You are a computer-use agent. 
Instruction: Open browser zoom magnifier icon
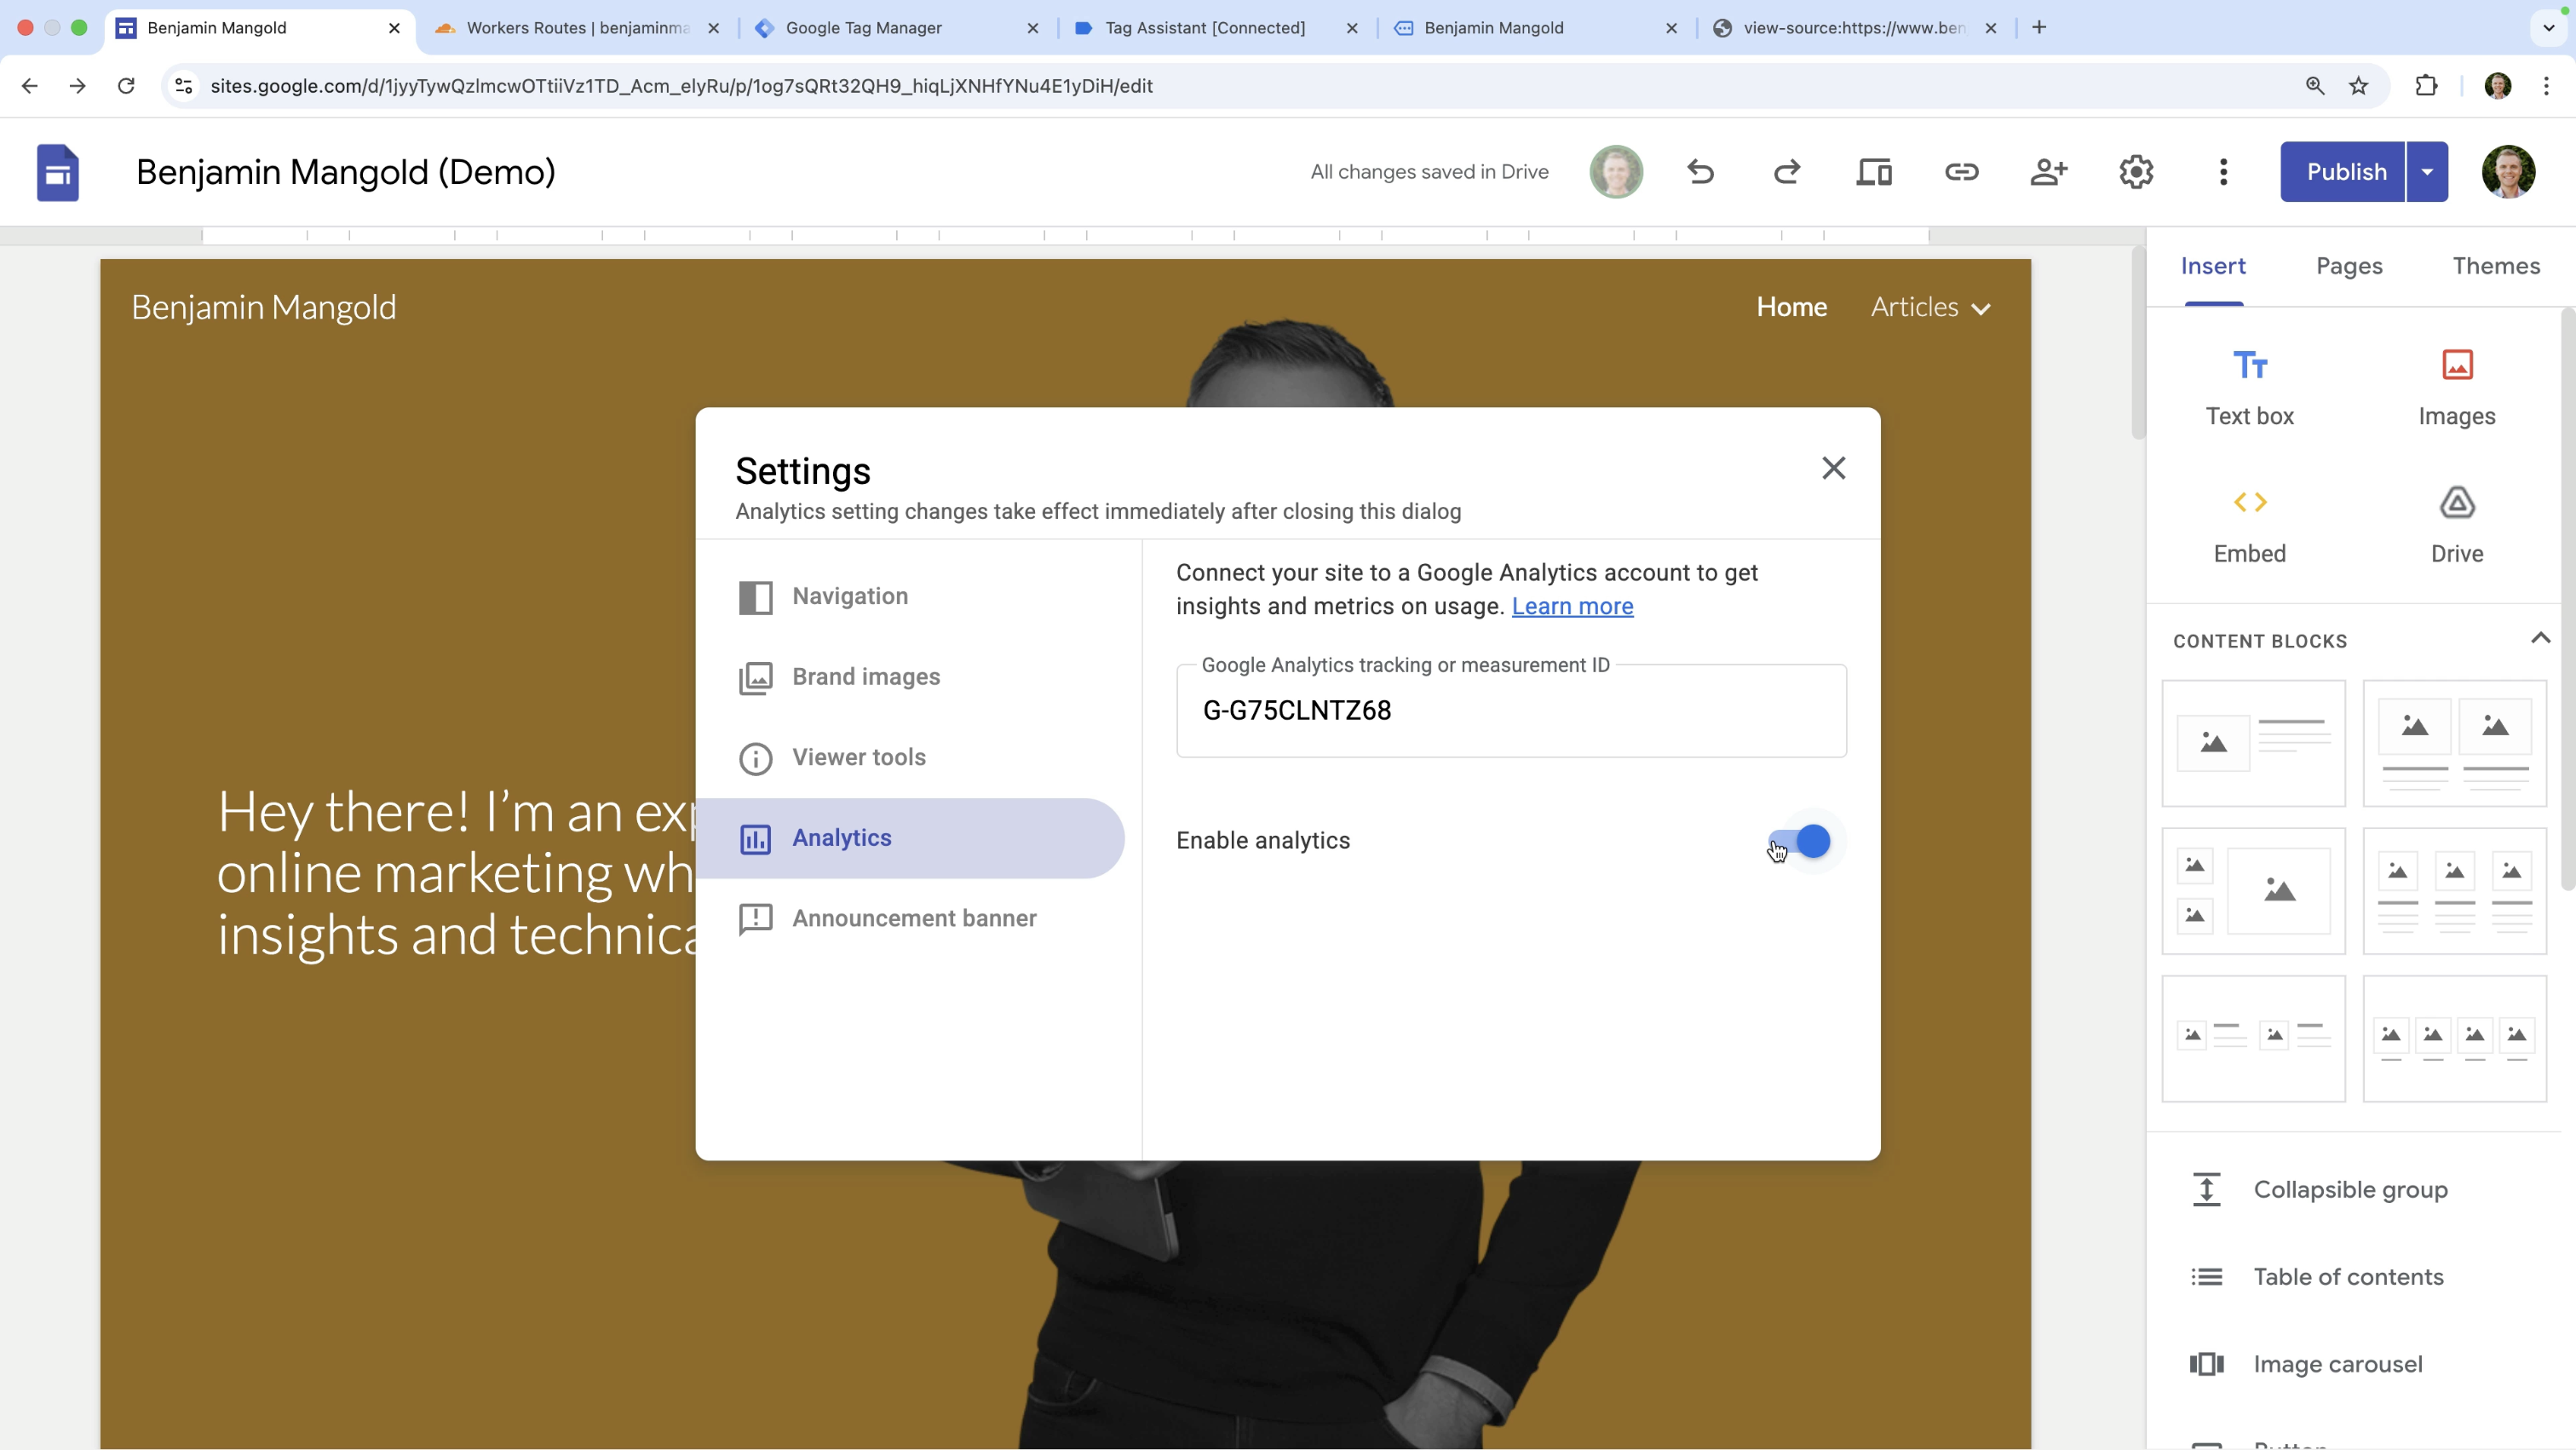click(2315, 86)
